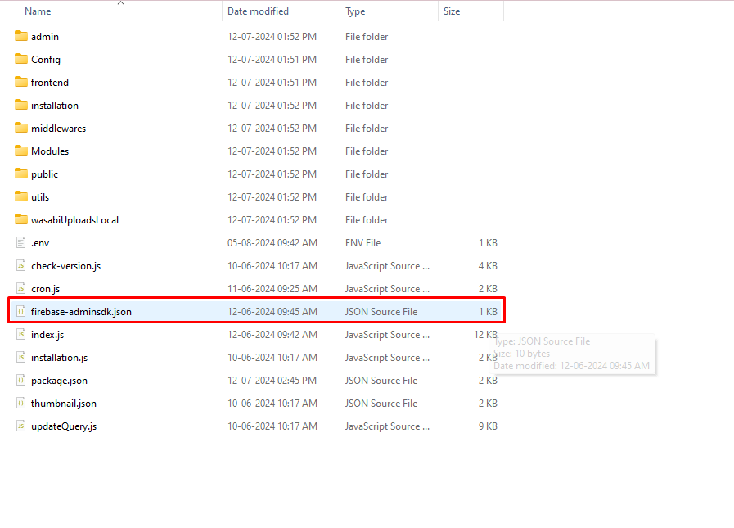Select the Config folder icon
The image size is (734, 528).
point(21,60)
